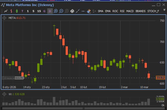Add the RSI indicator

tap(122, 11)
